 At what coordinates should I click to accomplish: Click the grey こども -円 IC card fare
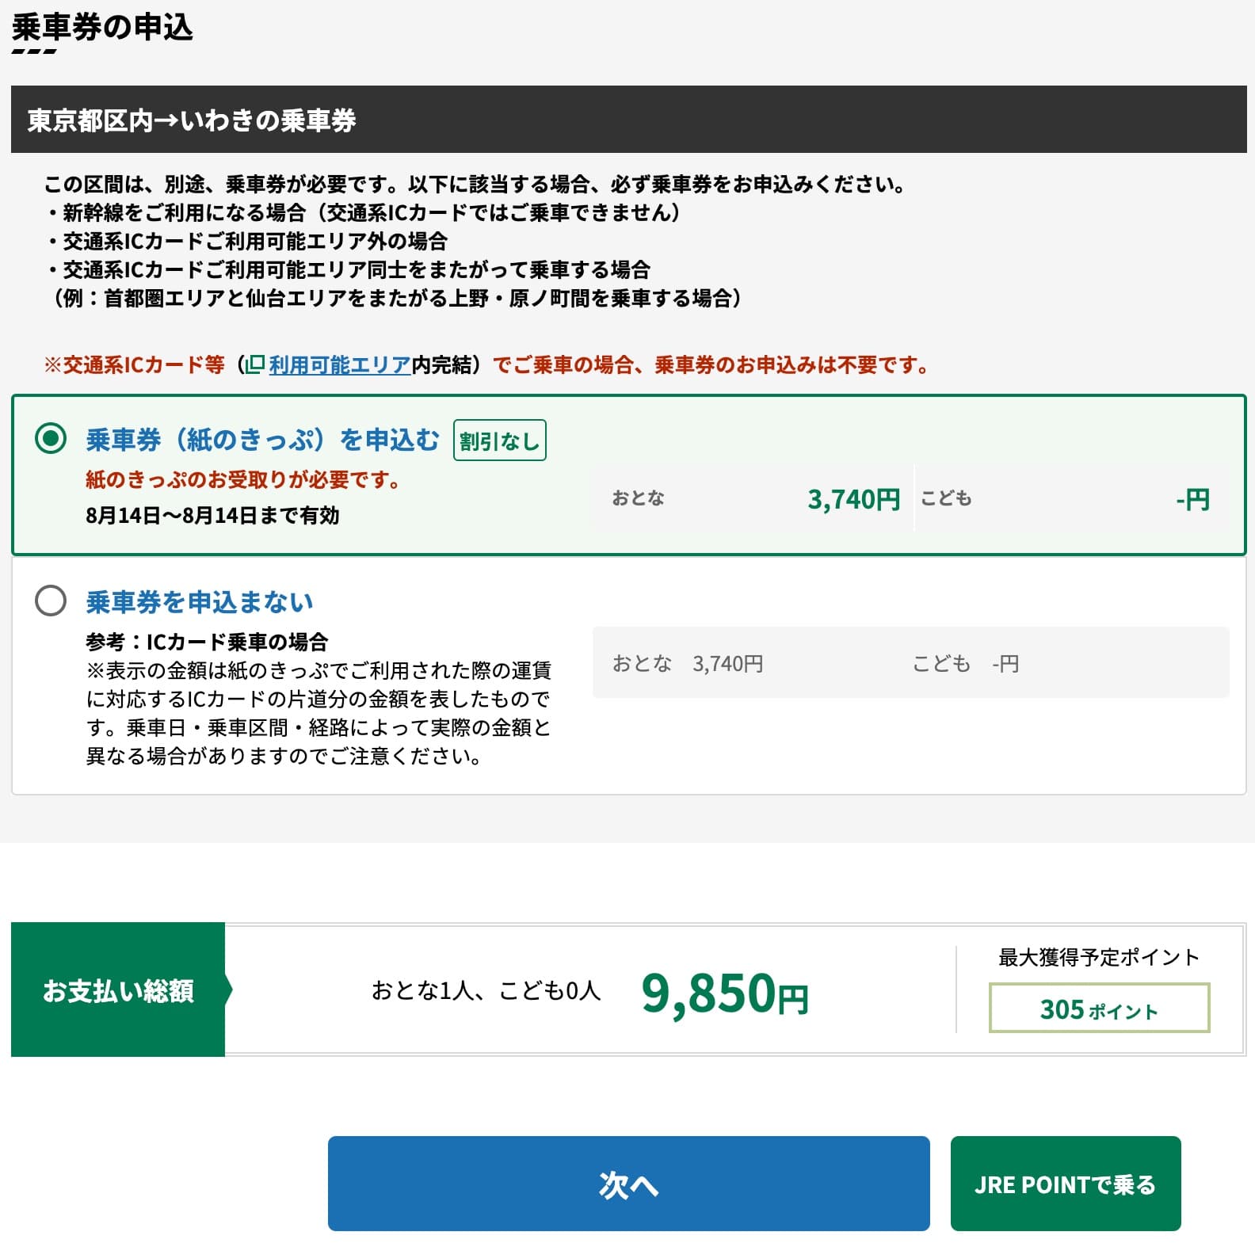(966, 663)
